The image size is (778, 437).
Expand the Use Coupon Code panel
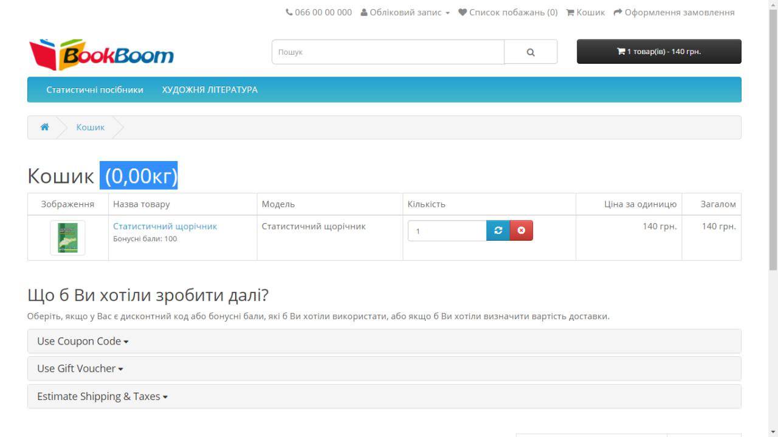(x=384, y=341)
